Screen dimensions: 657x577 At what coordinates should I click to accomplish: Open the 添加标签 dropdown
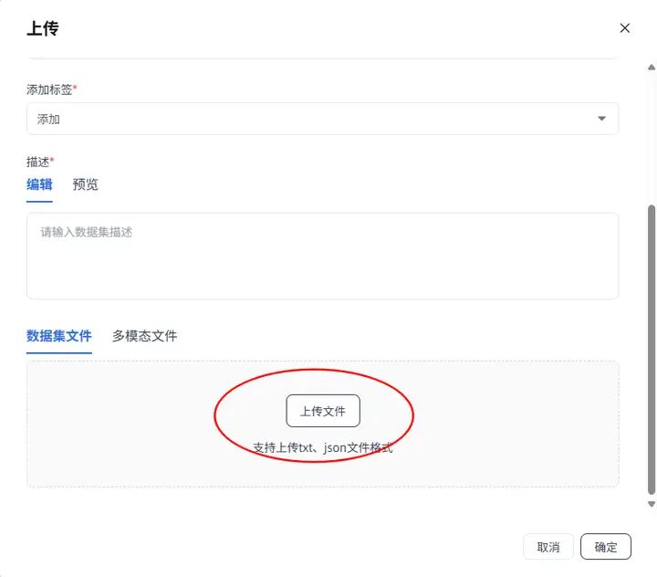(x=322, y=119)
